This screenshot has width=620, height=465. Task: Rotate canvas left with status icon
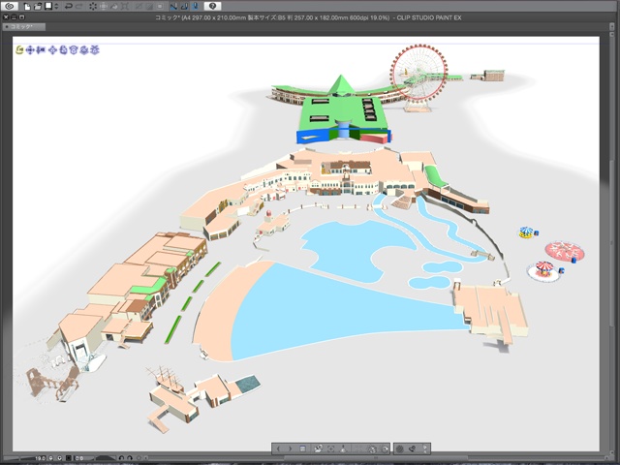(x=121, y=458)
